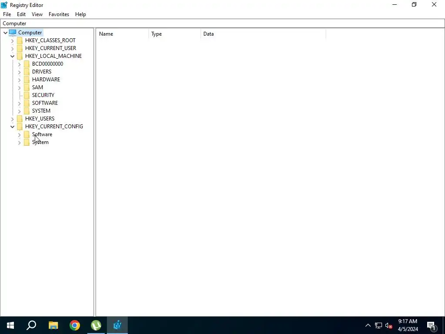
Task: Show hidden system tray icons
Action: click(368, 325)
